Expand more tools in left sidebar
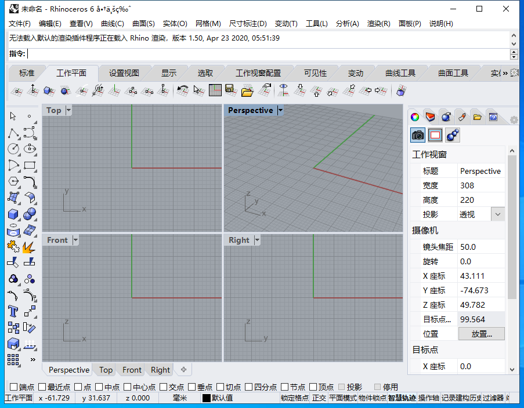Image resolution: width=524 pixels, height=408 pixels. 32,359
